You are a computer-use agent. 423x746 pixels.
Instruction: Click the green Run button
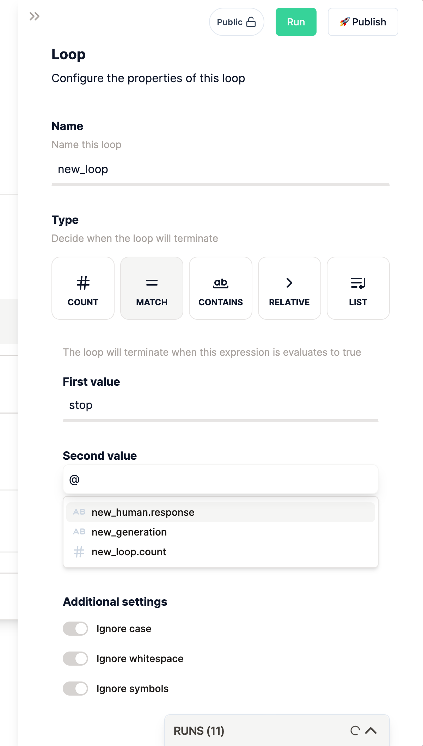[x=296, y=22]
